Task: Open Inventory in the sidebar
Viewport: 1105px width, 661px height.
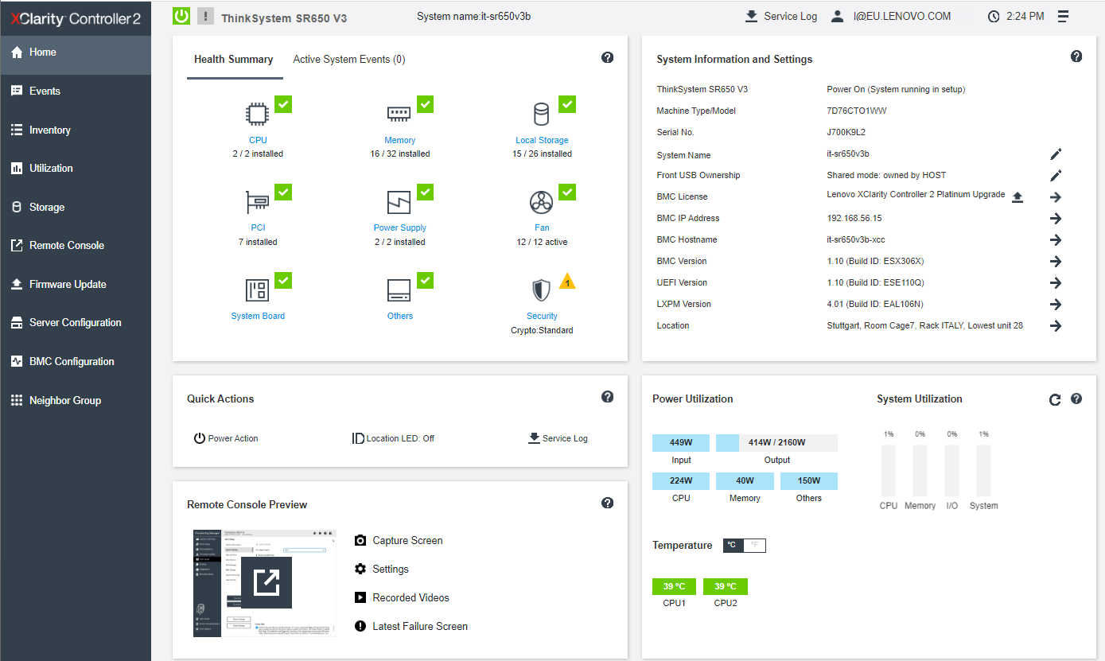Action: (76, 130)
